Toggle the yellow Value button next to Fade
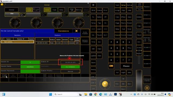The width and height of the screenshot is (173, 97). 47,10
